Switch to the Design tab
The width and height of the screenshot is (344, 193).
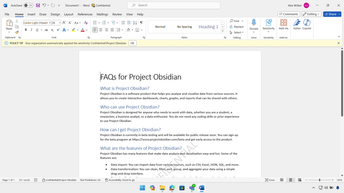point(55,14)
